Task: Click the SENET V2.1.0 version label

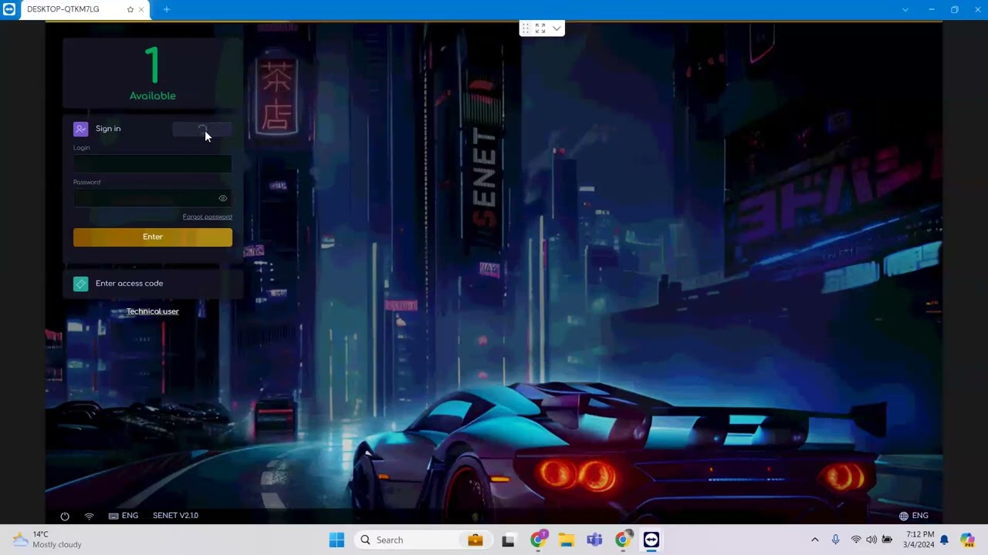Action: click(x=175, y=516)
